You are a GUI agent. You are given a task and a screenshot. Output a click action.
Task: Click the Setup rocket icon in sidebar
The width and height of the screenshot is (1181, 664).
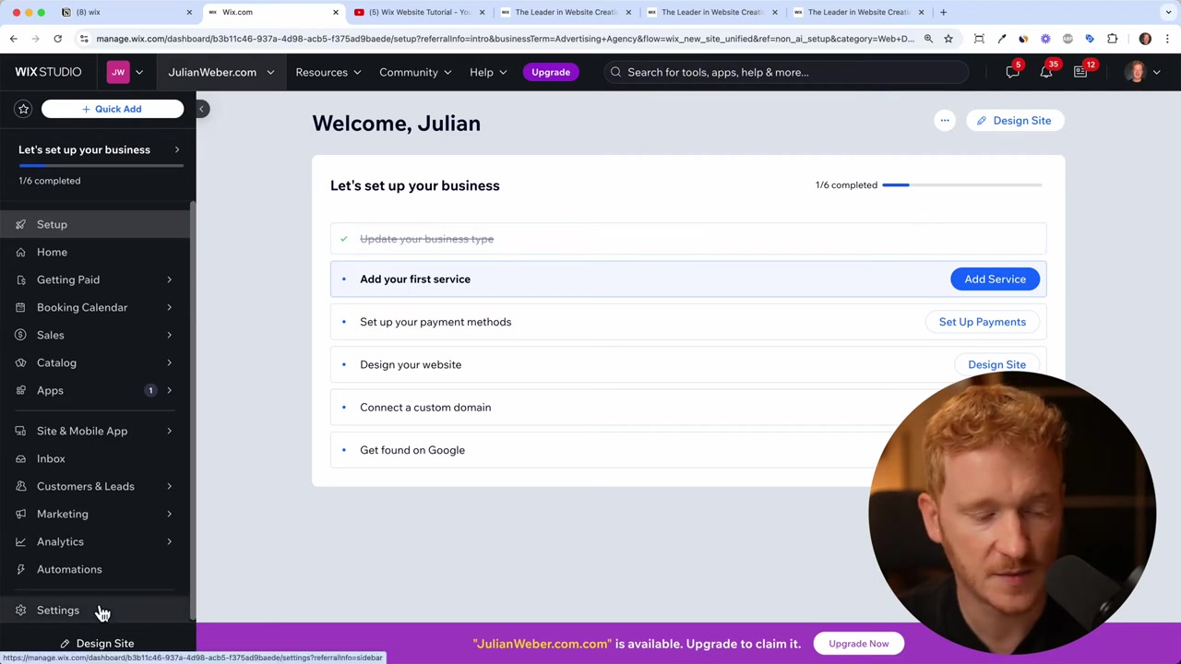[20, 224]
